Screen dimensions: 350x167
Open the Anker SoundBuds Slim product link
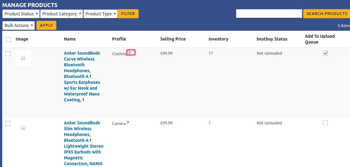pos(84,143)
